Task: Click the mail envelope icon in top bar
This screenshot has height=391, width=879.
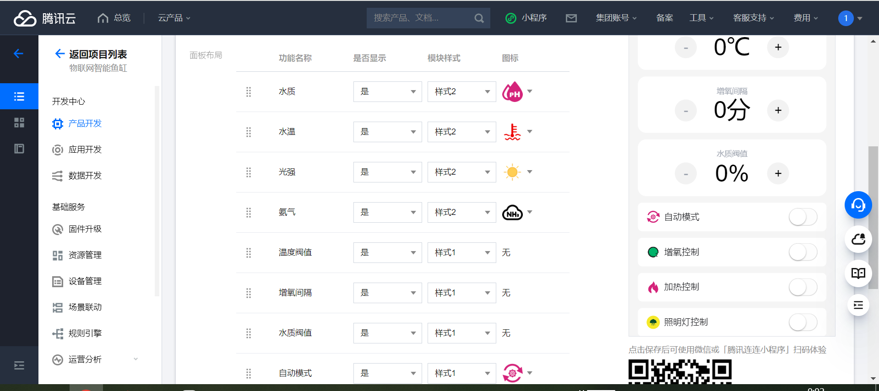Action: tap(571, 18)
